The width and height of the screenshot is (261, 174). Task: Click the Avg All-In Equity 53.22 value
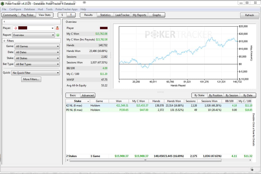click(104, 85)
